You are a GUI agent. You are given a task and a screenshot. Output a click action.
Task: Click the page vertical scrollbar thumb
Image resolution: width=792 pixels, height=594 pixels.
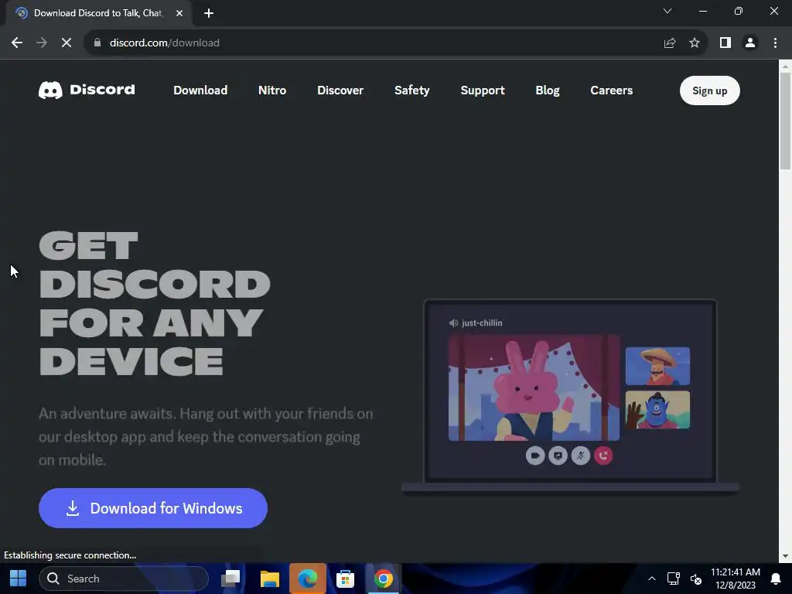(x=785, y=121)
